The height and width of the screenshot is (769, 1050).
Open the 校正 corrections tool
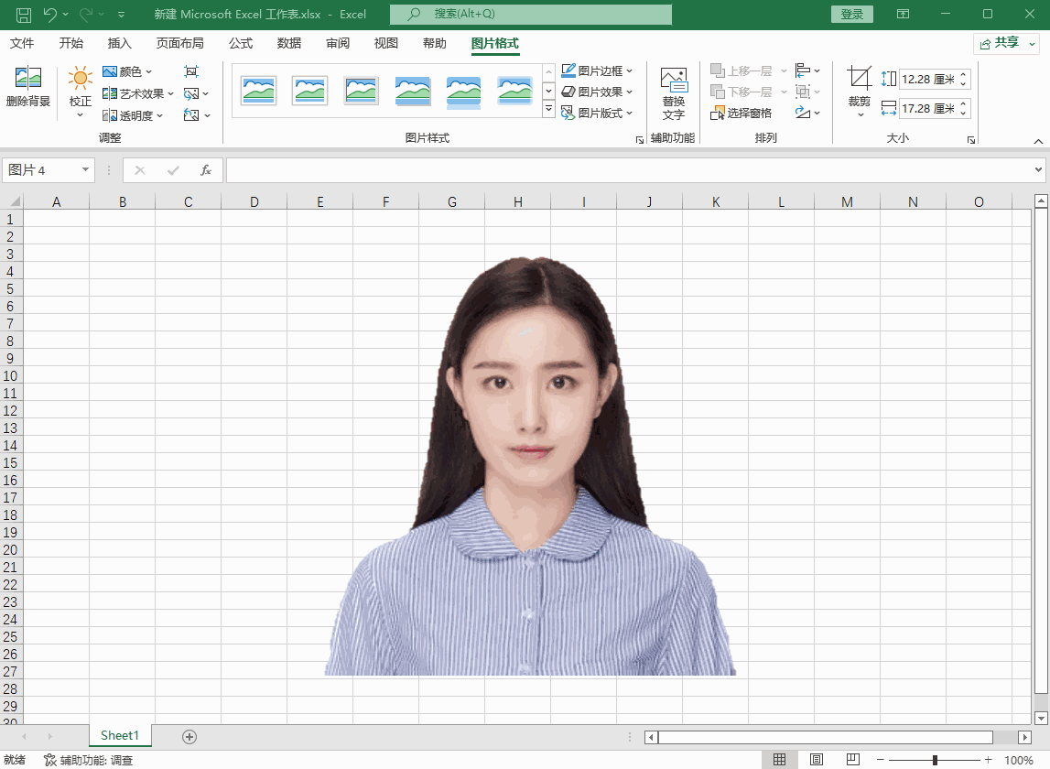coord(80,92)
